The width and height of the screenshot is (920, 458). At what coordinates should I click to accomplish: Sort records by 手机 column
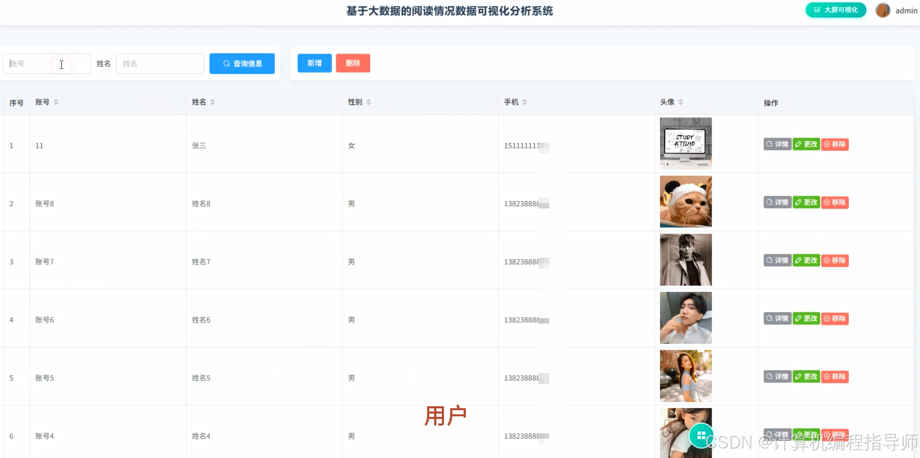coord(525,101)
